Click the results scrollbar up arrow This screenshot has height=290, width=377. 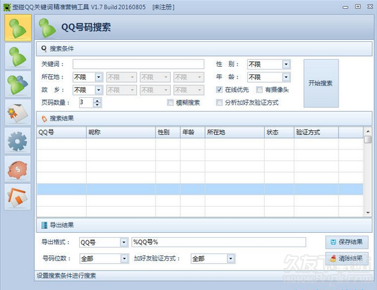point(367,132)
